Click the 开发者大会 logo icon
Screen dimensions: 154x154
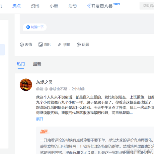pyautogui.click(x=89, y=5)
